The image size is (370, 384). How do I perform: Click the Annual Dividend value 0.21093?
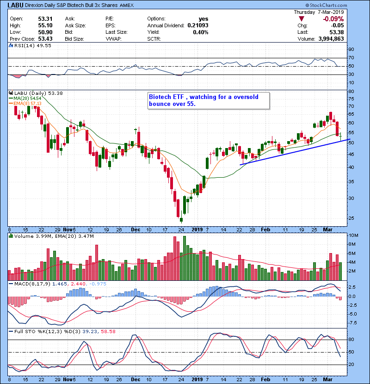[198, 25]
